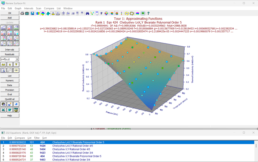The width and height of the screenshot is (258, 162).
Task: Click the Excel X export icon
Action: pos(3,110)
